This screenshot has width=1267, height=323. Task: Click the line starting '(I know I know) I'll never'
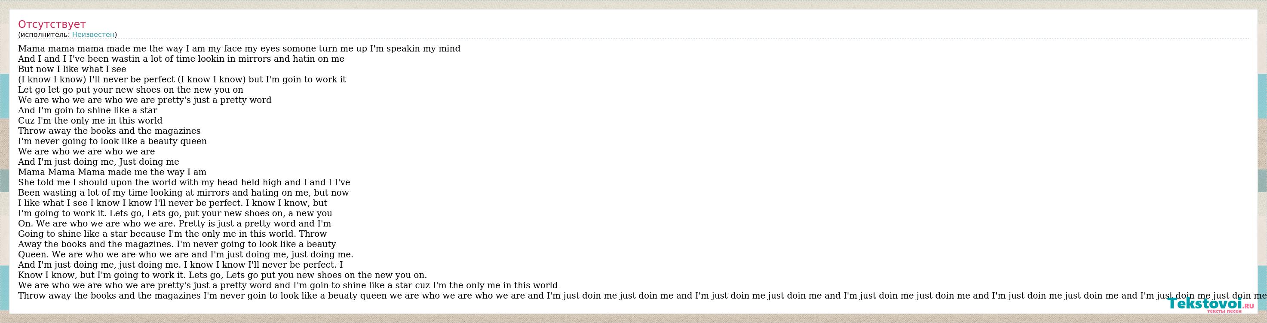pos(182,79)
